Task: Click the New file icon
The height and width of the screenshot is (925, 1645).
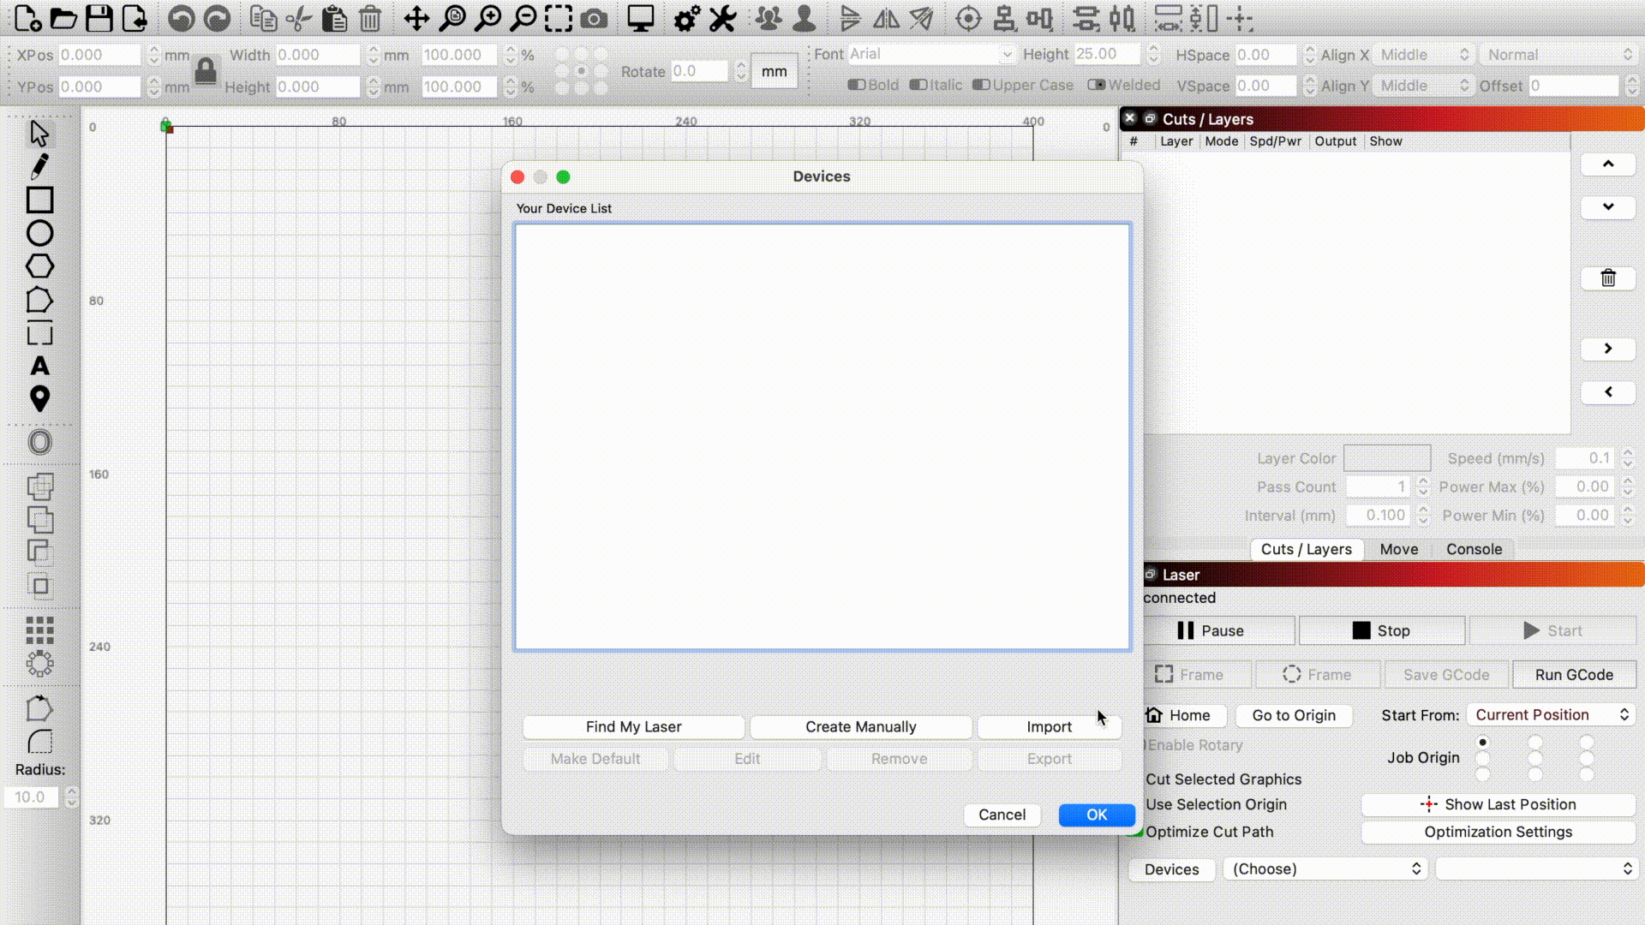Action: coord(27,18)
